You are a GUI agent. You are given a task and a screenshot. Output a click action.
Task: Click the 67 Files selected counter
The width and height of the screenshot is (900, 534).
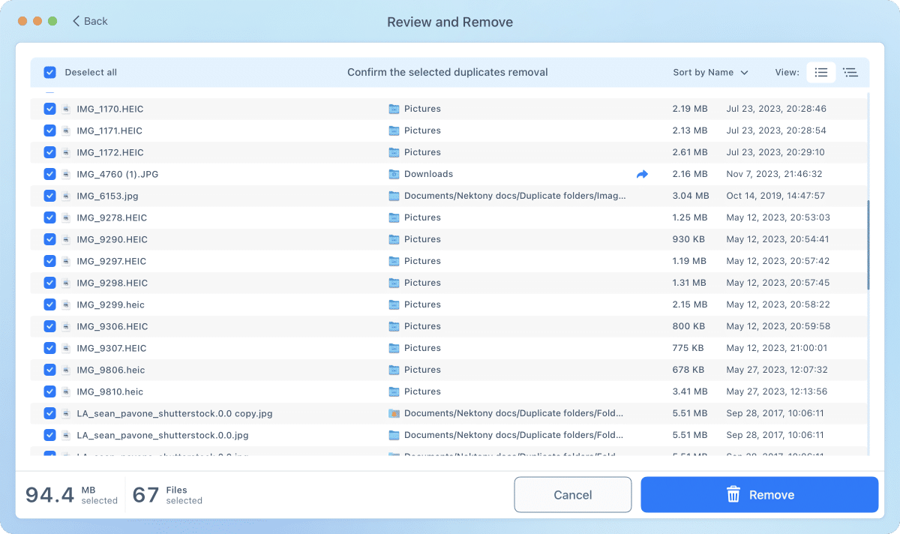point(167,495)
